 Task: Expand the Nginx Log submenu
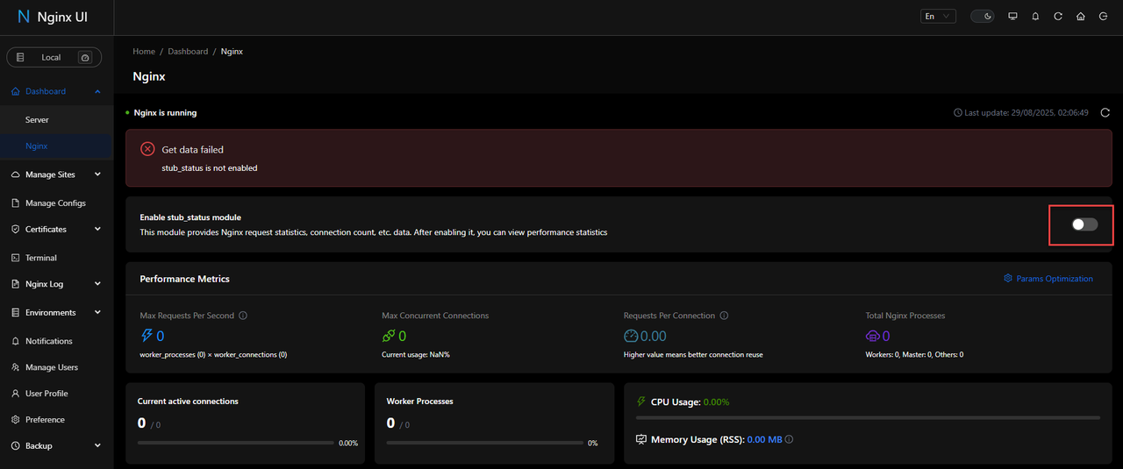tap(97, 284)
